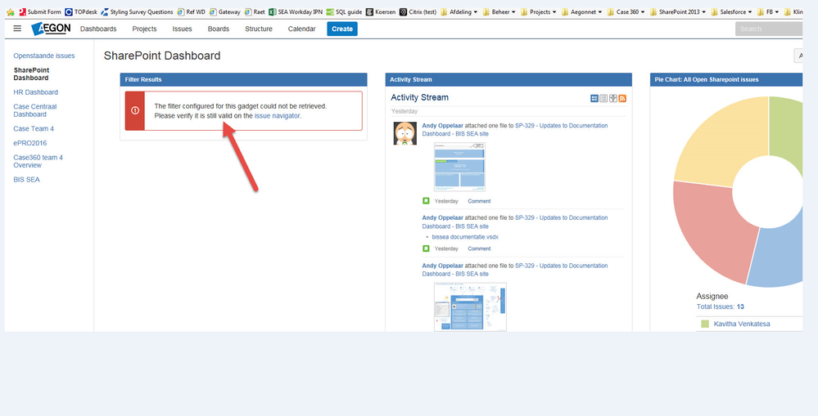Click green issue type icon under first attachment
This screenshot has height=416, width=818.
[426, 201]
